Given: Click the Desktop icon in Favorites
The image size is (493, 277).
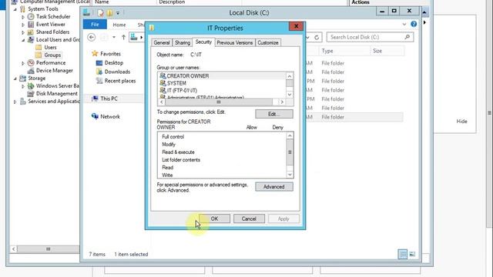Looking at the screenshot, I should point(99,63).
